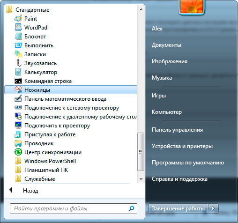The image size is (238, 223).
Task: Click the back arrow next to Назад
Action: (10, 190)
